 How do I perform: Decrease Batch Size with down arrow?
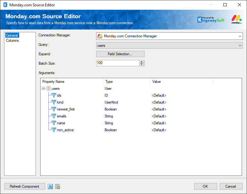142,64
